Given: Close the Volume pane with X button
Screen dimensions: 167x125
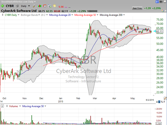Looking at the screenshot, I should click(x=2, y=106).
